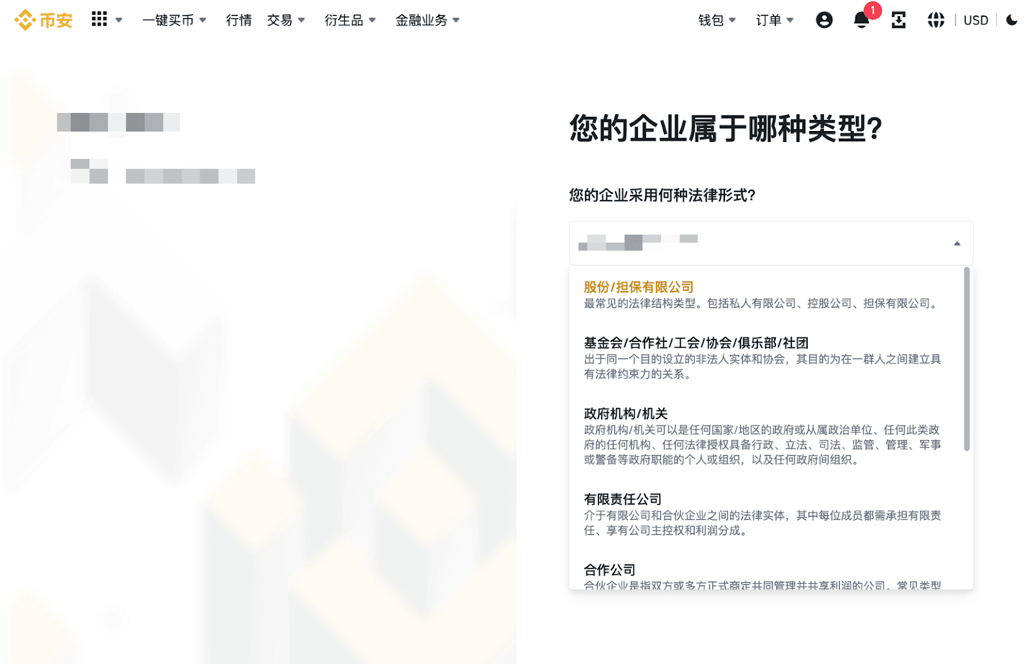Select 政府机构/机关 option
The height and width of the screenshot is (664, 1033).
(x=625, y=414)
